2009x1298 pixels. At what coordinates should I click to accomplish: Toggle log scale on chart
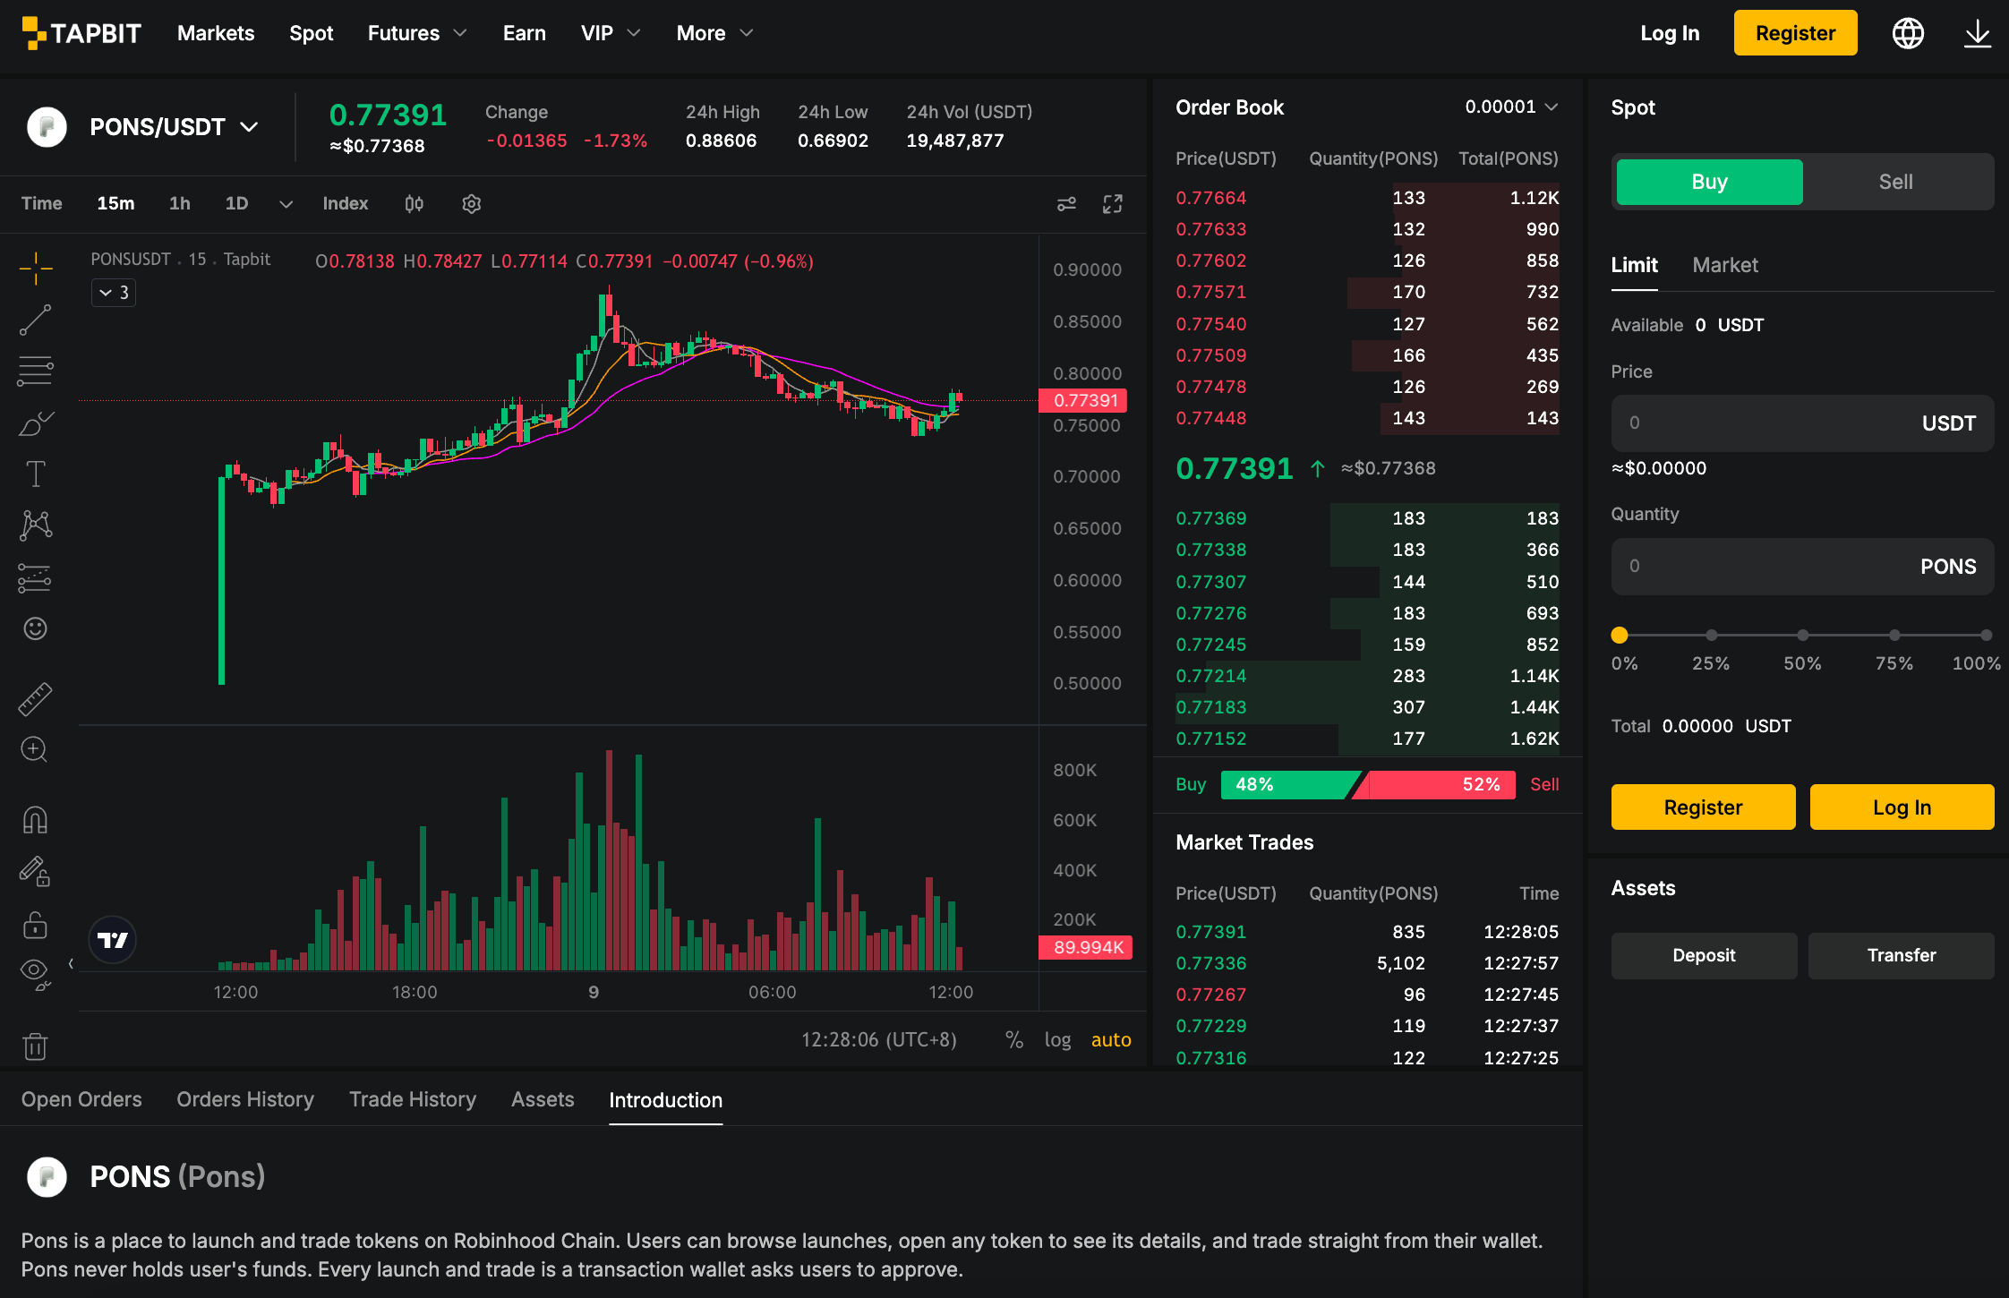click(1057, 1039)
